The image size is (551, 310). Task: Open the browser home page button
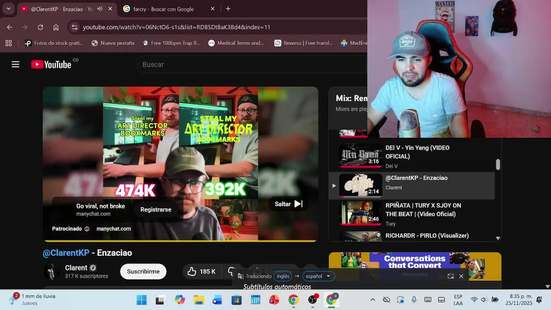pyautogui.click(x=56, y=27)
